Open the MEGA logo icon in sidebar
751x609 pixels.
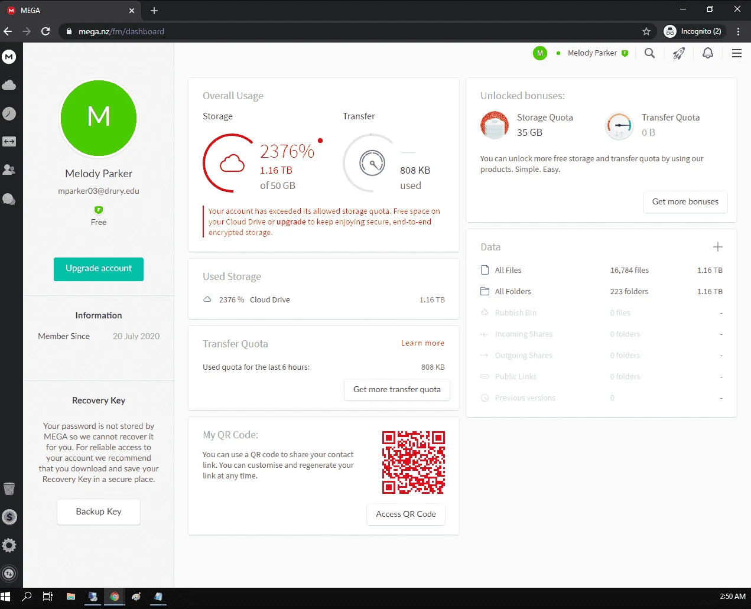pos(9,57)
